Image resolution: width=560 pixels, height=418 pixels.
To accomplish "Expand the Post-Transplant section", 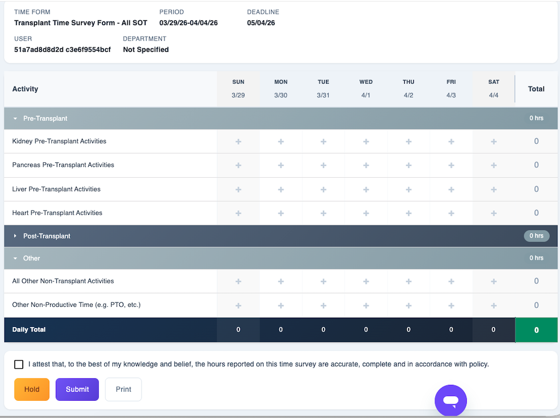I will (x=15, y=236).
